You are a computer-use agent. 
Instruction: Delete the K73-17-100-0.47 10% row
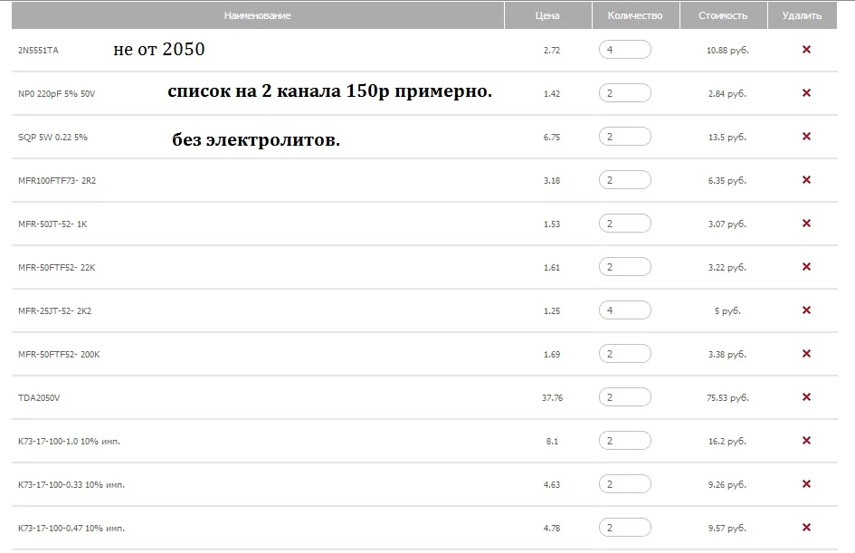(806, 528)
